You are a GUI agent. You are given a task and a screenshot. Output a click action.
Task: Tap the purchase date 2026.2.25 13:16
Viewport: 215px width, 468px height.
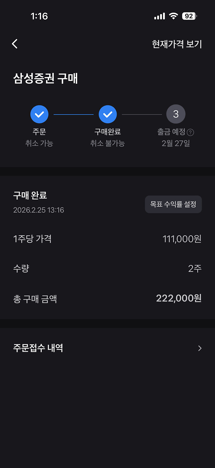(x=38, y=210)
